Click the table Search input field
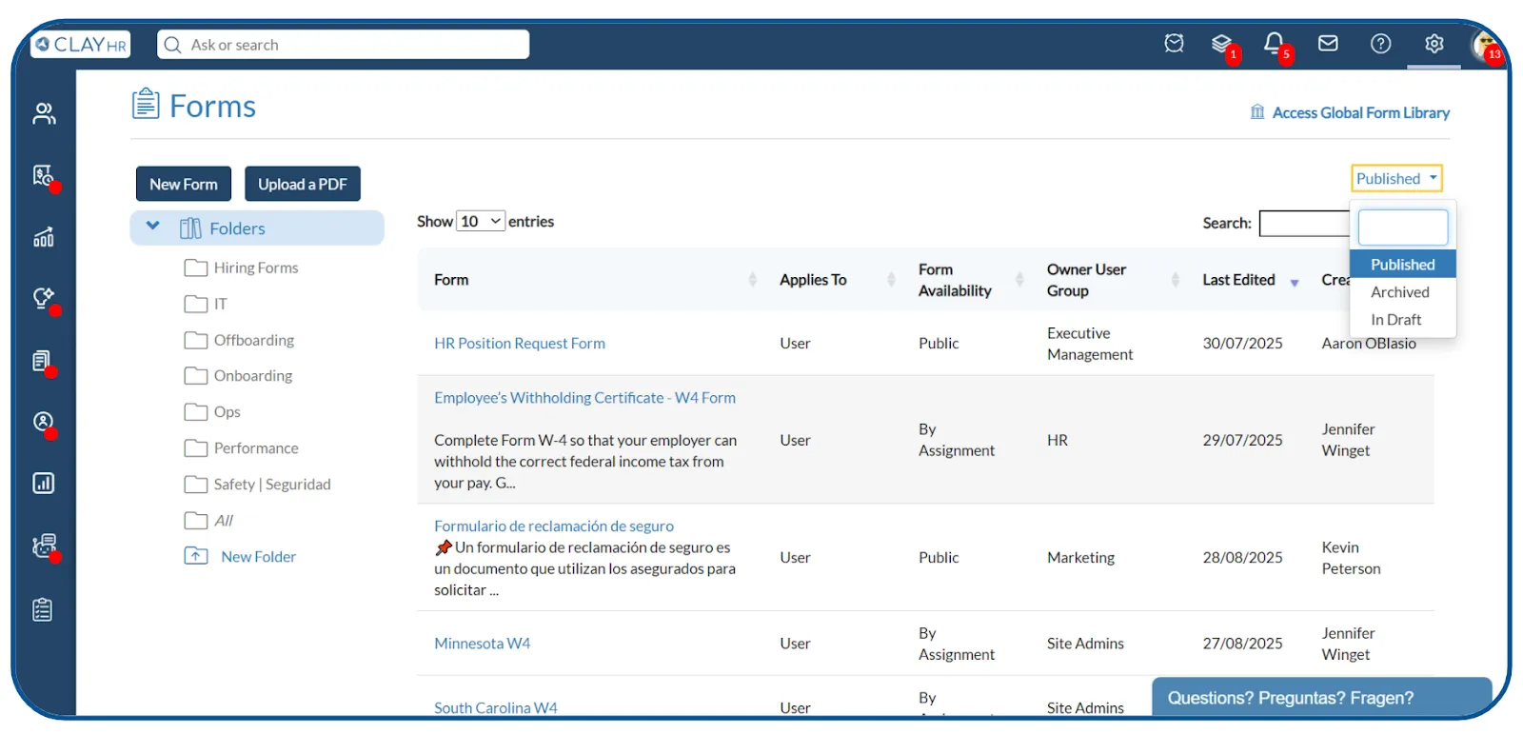This screenshot has width=1523, height=734. point(1304,223)
